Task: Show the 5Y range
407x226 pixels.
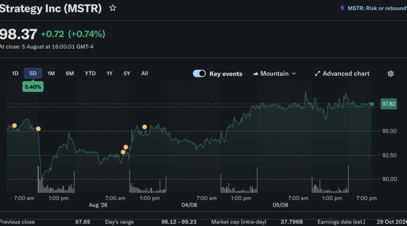Action: [127, 73]
